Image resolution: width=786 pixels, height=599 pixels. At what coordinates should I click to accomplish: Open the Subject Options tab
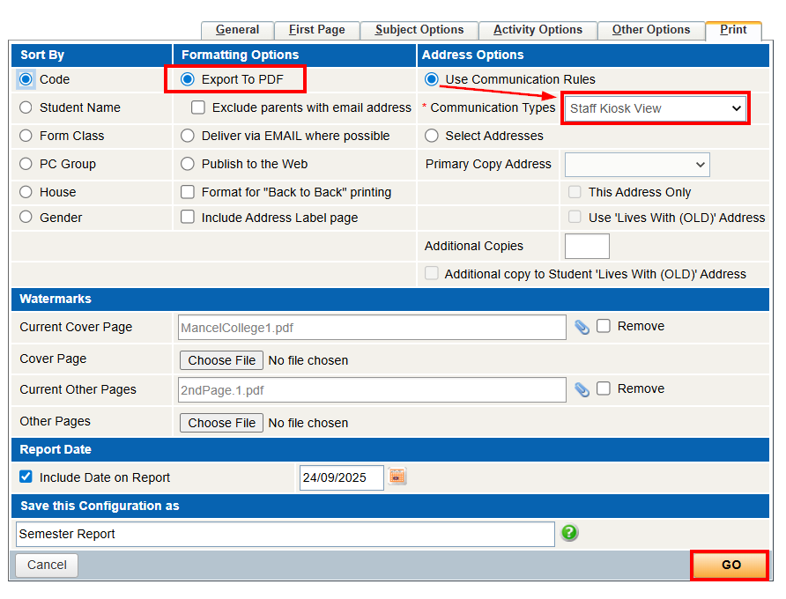coord(419,30)
